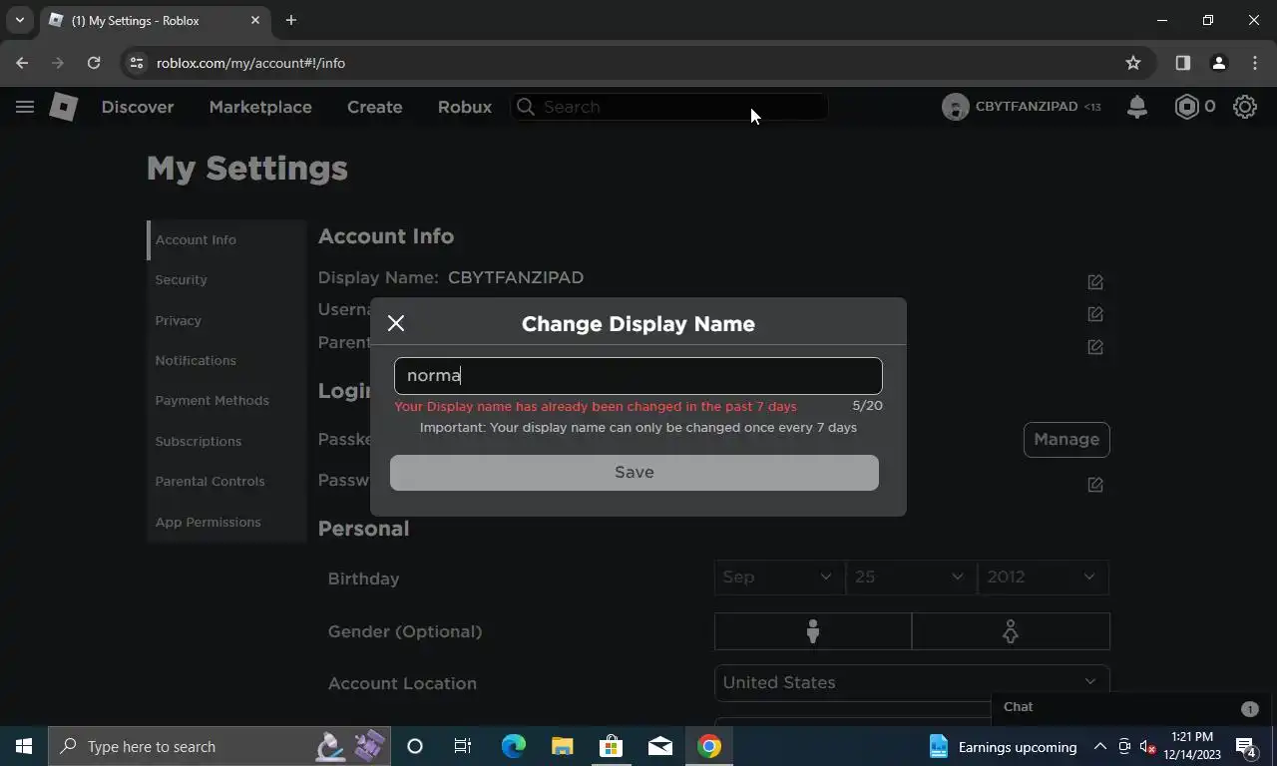View site information icon in address bar
The width and height of the screenshot is (1277, 766).
[x=137, y=63]
